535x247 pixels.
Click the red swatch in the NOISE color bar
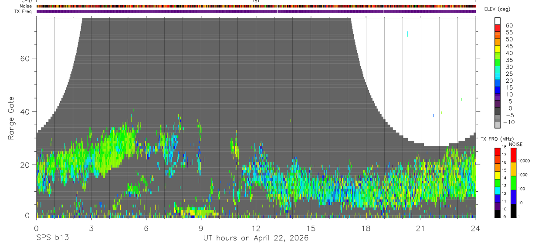(514, 155)
